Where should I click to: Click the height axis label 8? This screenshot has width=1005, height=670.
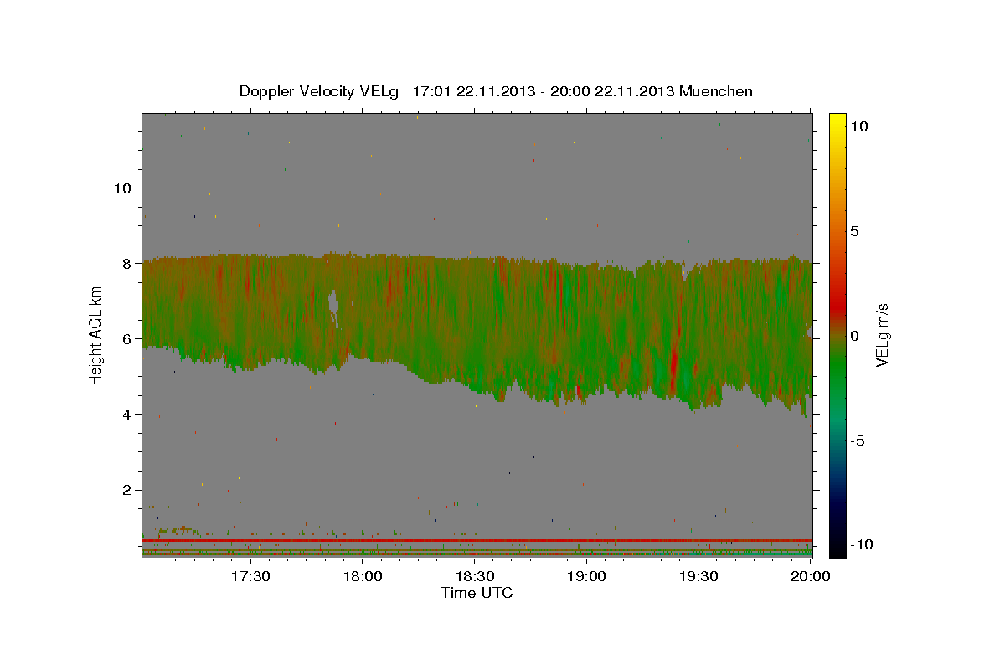coord(126,263)
